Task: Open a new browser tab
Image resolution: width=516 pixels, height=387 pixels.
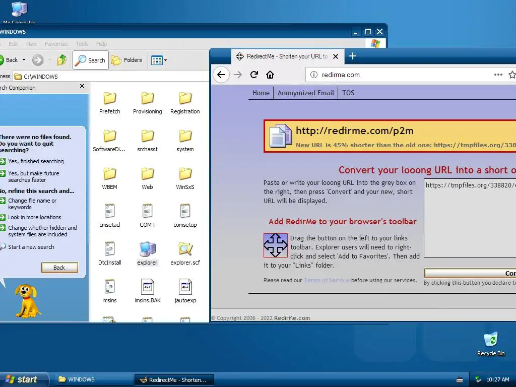Action: click(352, 56)
